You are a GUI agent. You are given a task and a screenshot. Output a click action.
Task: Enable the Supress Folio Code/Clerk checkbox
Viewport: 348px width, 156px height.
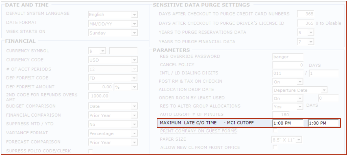point(90,151)
